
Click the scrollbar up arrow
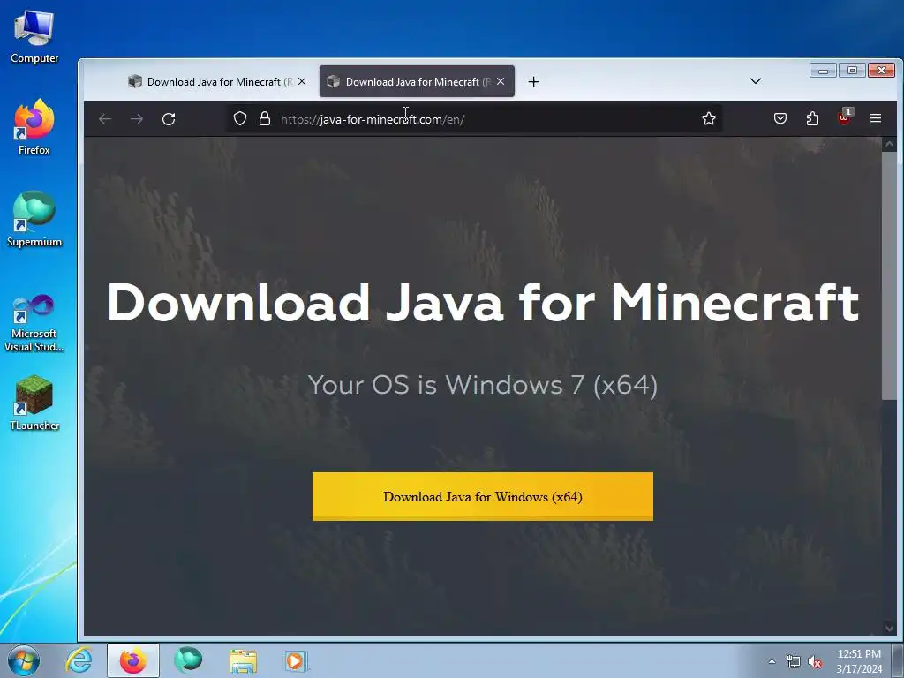coord(888,144)
